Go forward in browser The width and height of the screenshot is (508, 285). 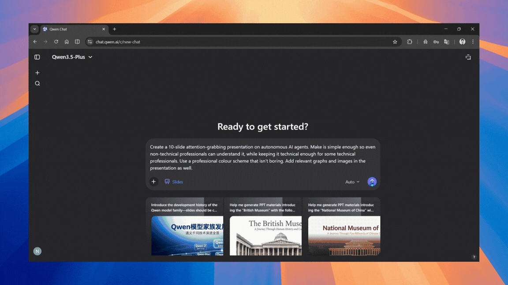(x=45, y=42)
